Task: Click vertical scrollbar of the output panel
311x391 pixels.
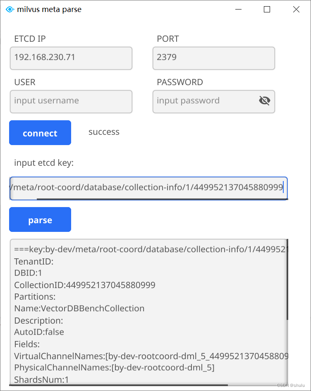Action: point(287,279)
